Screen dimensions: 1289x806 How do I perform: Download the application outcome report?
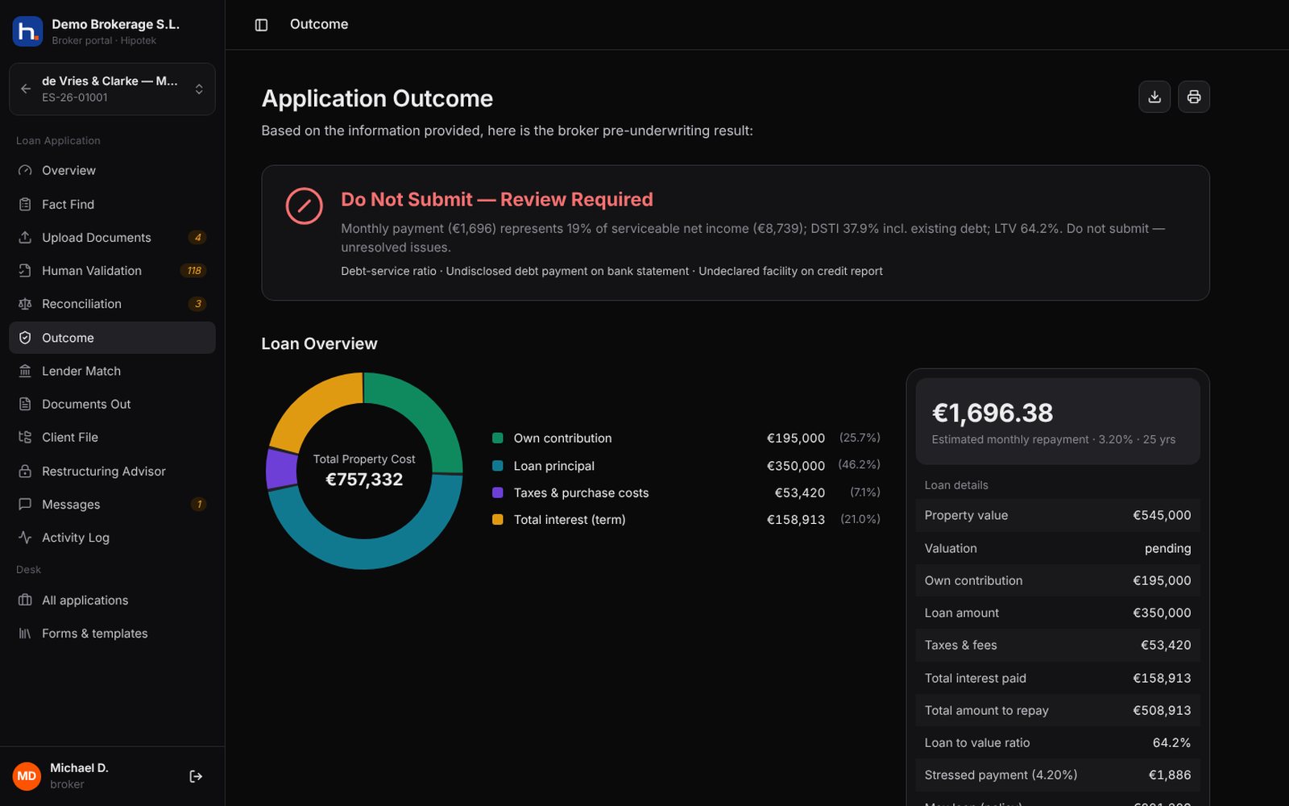point(1154,97)
